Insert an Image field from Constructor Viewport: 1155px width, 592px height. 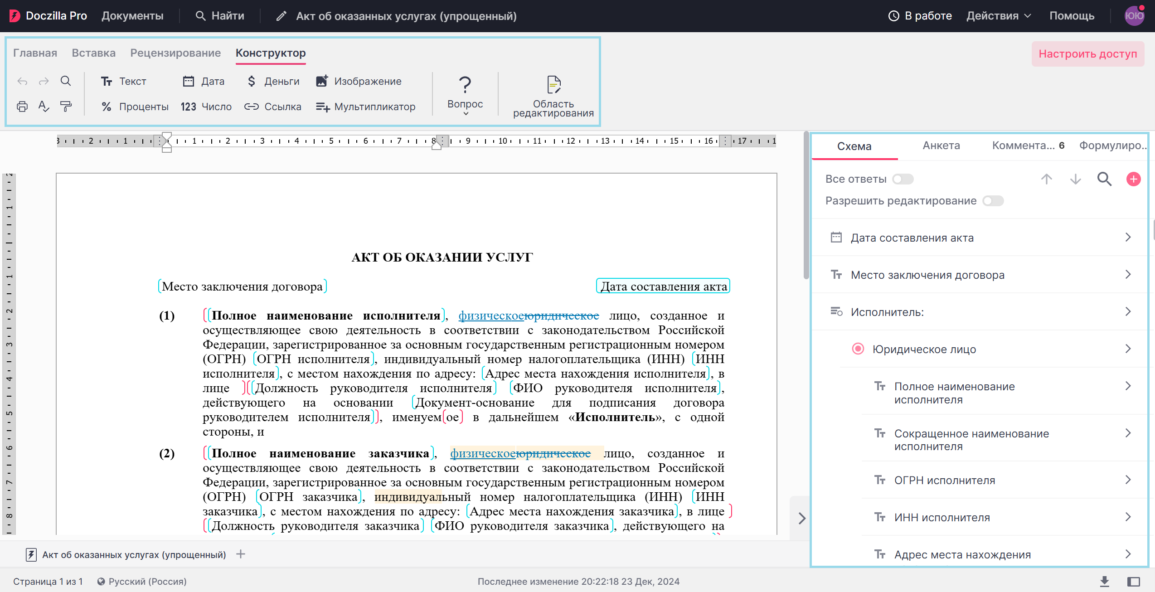point(359,81)
